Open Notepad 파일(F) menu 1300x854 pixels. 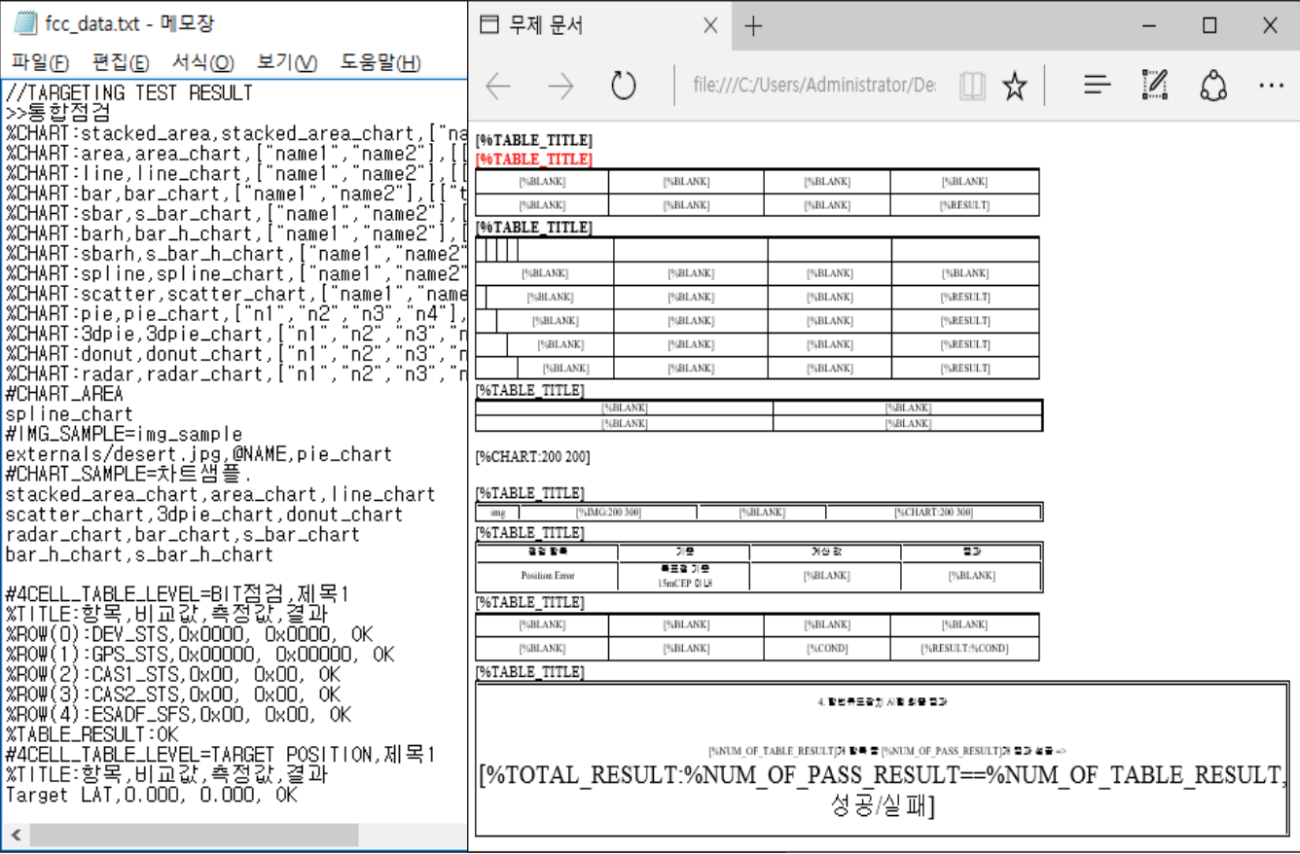tap(40, 62)
